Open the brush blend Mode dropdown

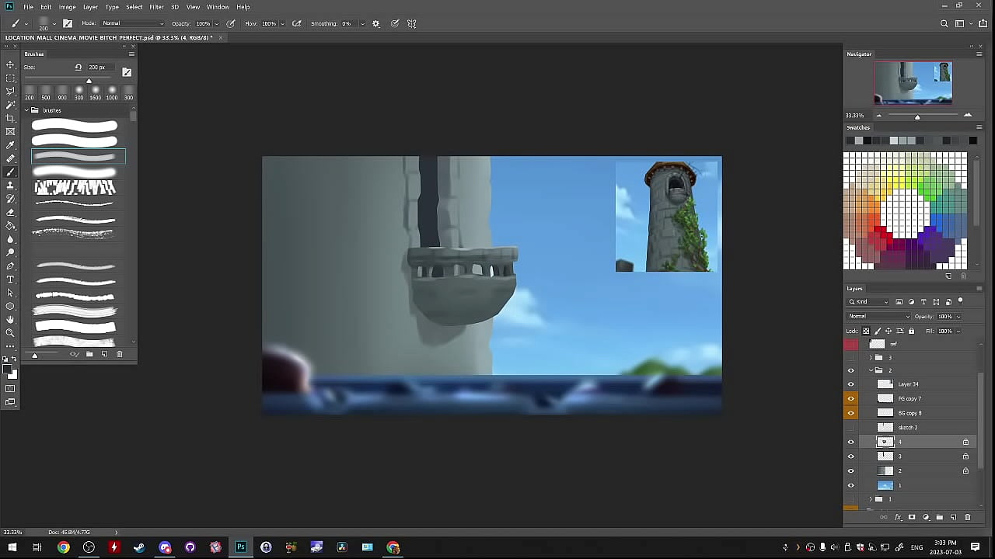(133, 23)
